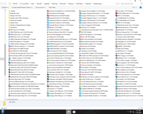143x114 pixels.
Task: Navigate to TeamOS in the address bar
Action: (39, 4)
